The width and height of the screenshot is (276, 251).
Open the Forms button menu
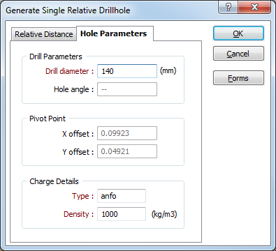(238, 78)
